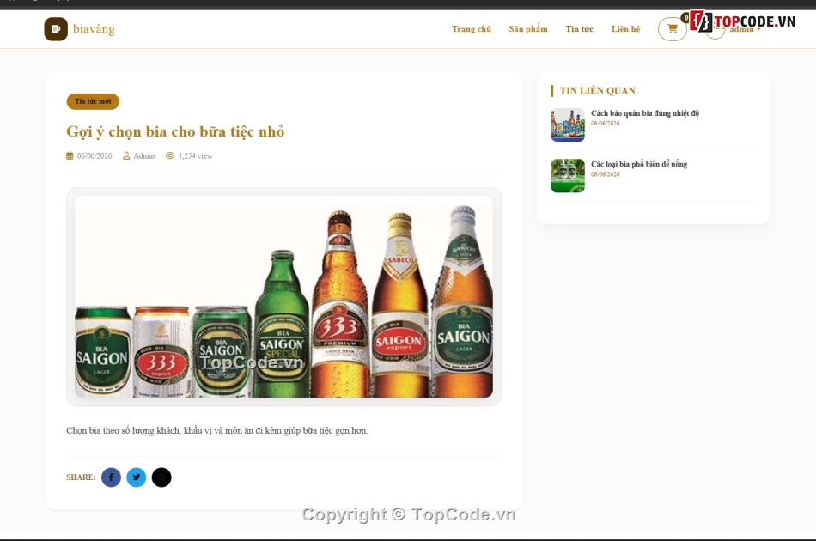Open article Các loại bia phổ biến dễ uống
Image resolution: width=816 pixels, height=541 pixels.
pos(639,164)
